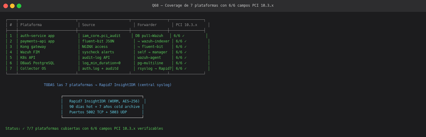The image size is (426, 137).
Task: Click 'fluent-bit JSON' source cell
Action: click(x=98, y=41)
